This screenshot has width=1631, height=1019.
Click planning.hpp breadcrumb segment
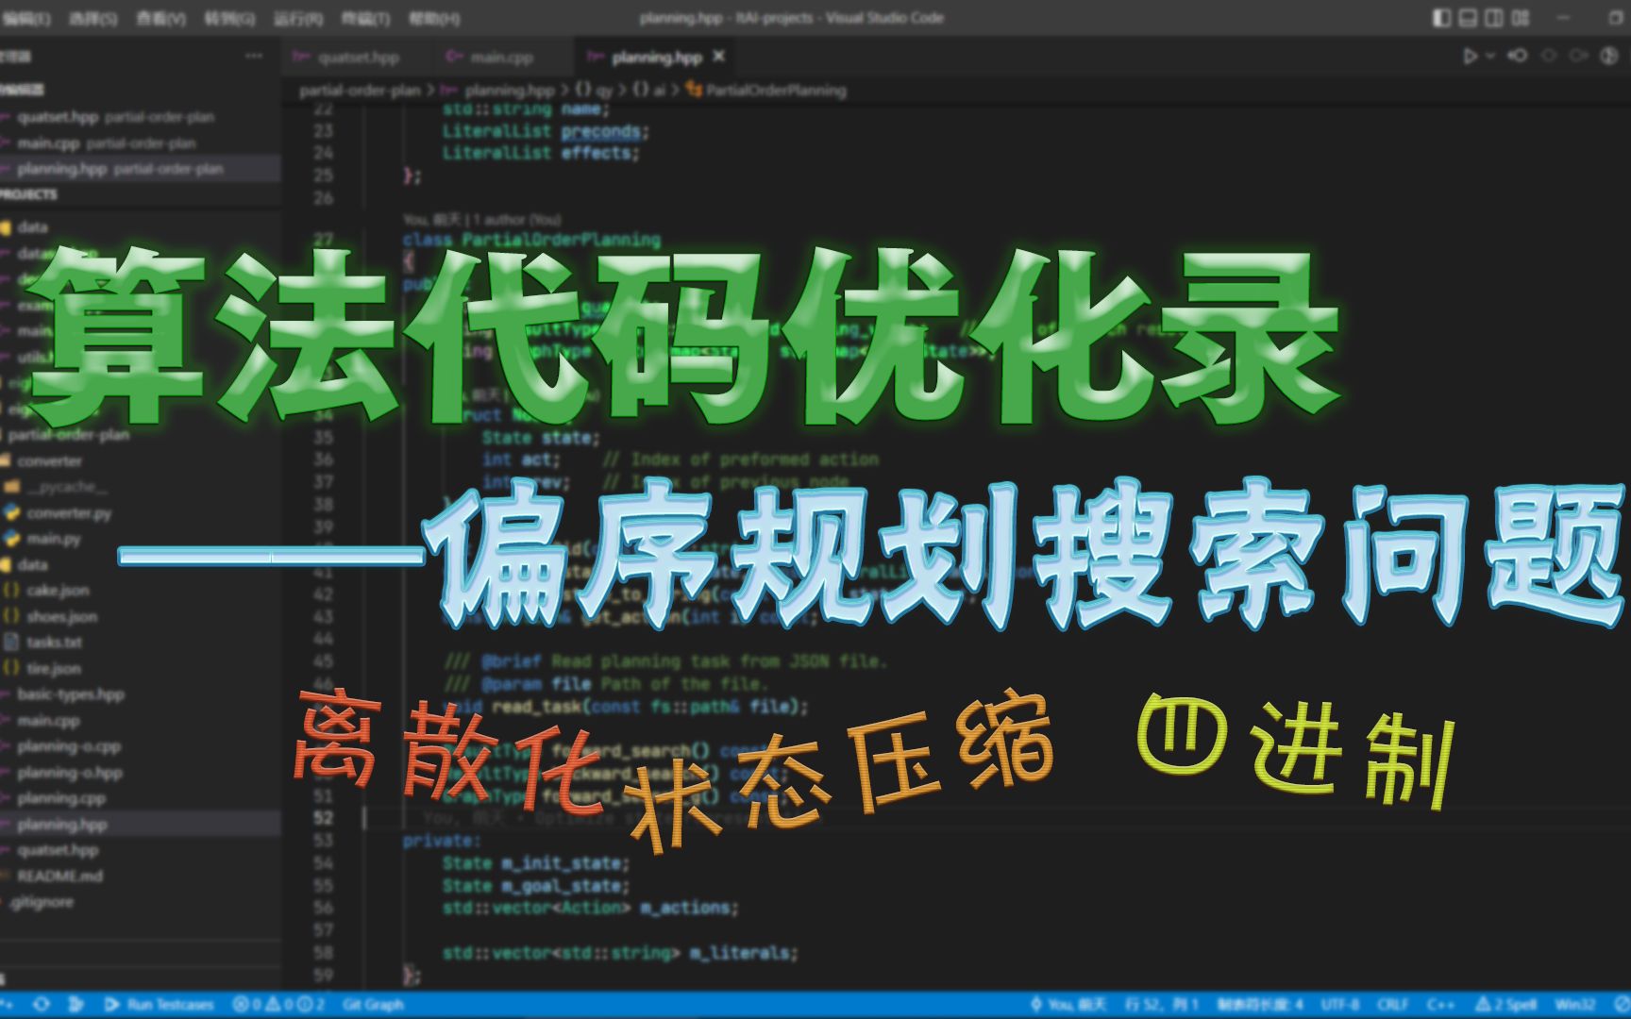[x=509, y=91]
